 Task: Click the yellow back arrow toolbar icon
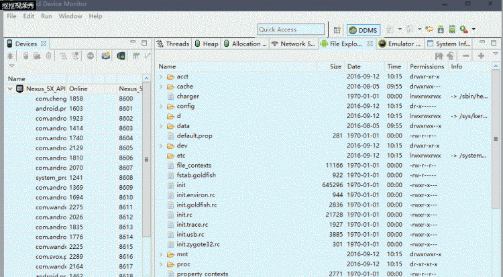click(x=429, y=30)
